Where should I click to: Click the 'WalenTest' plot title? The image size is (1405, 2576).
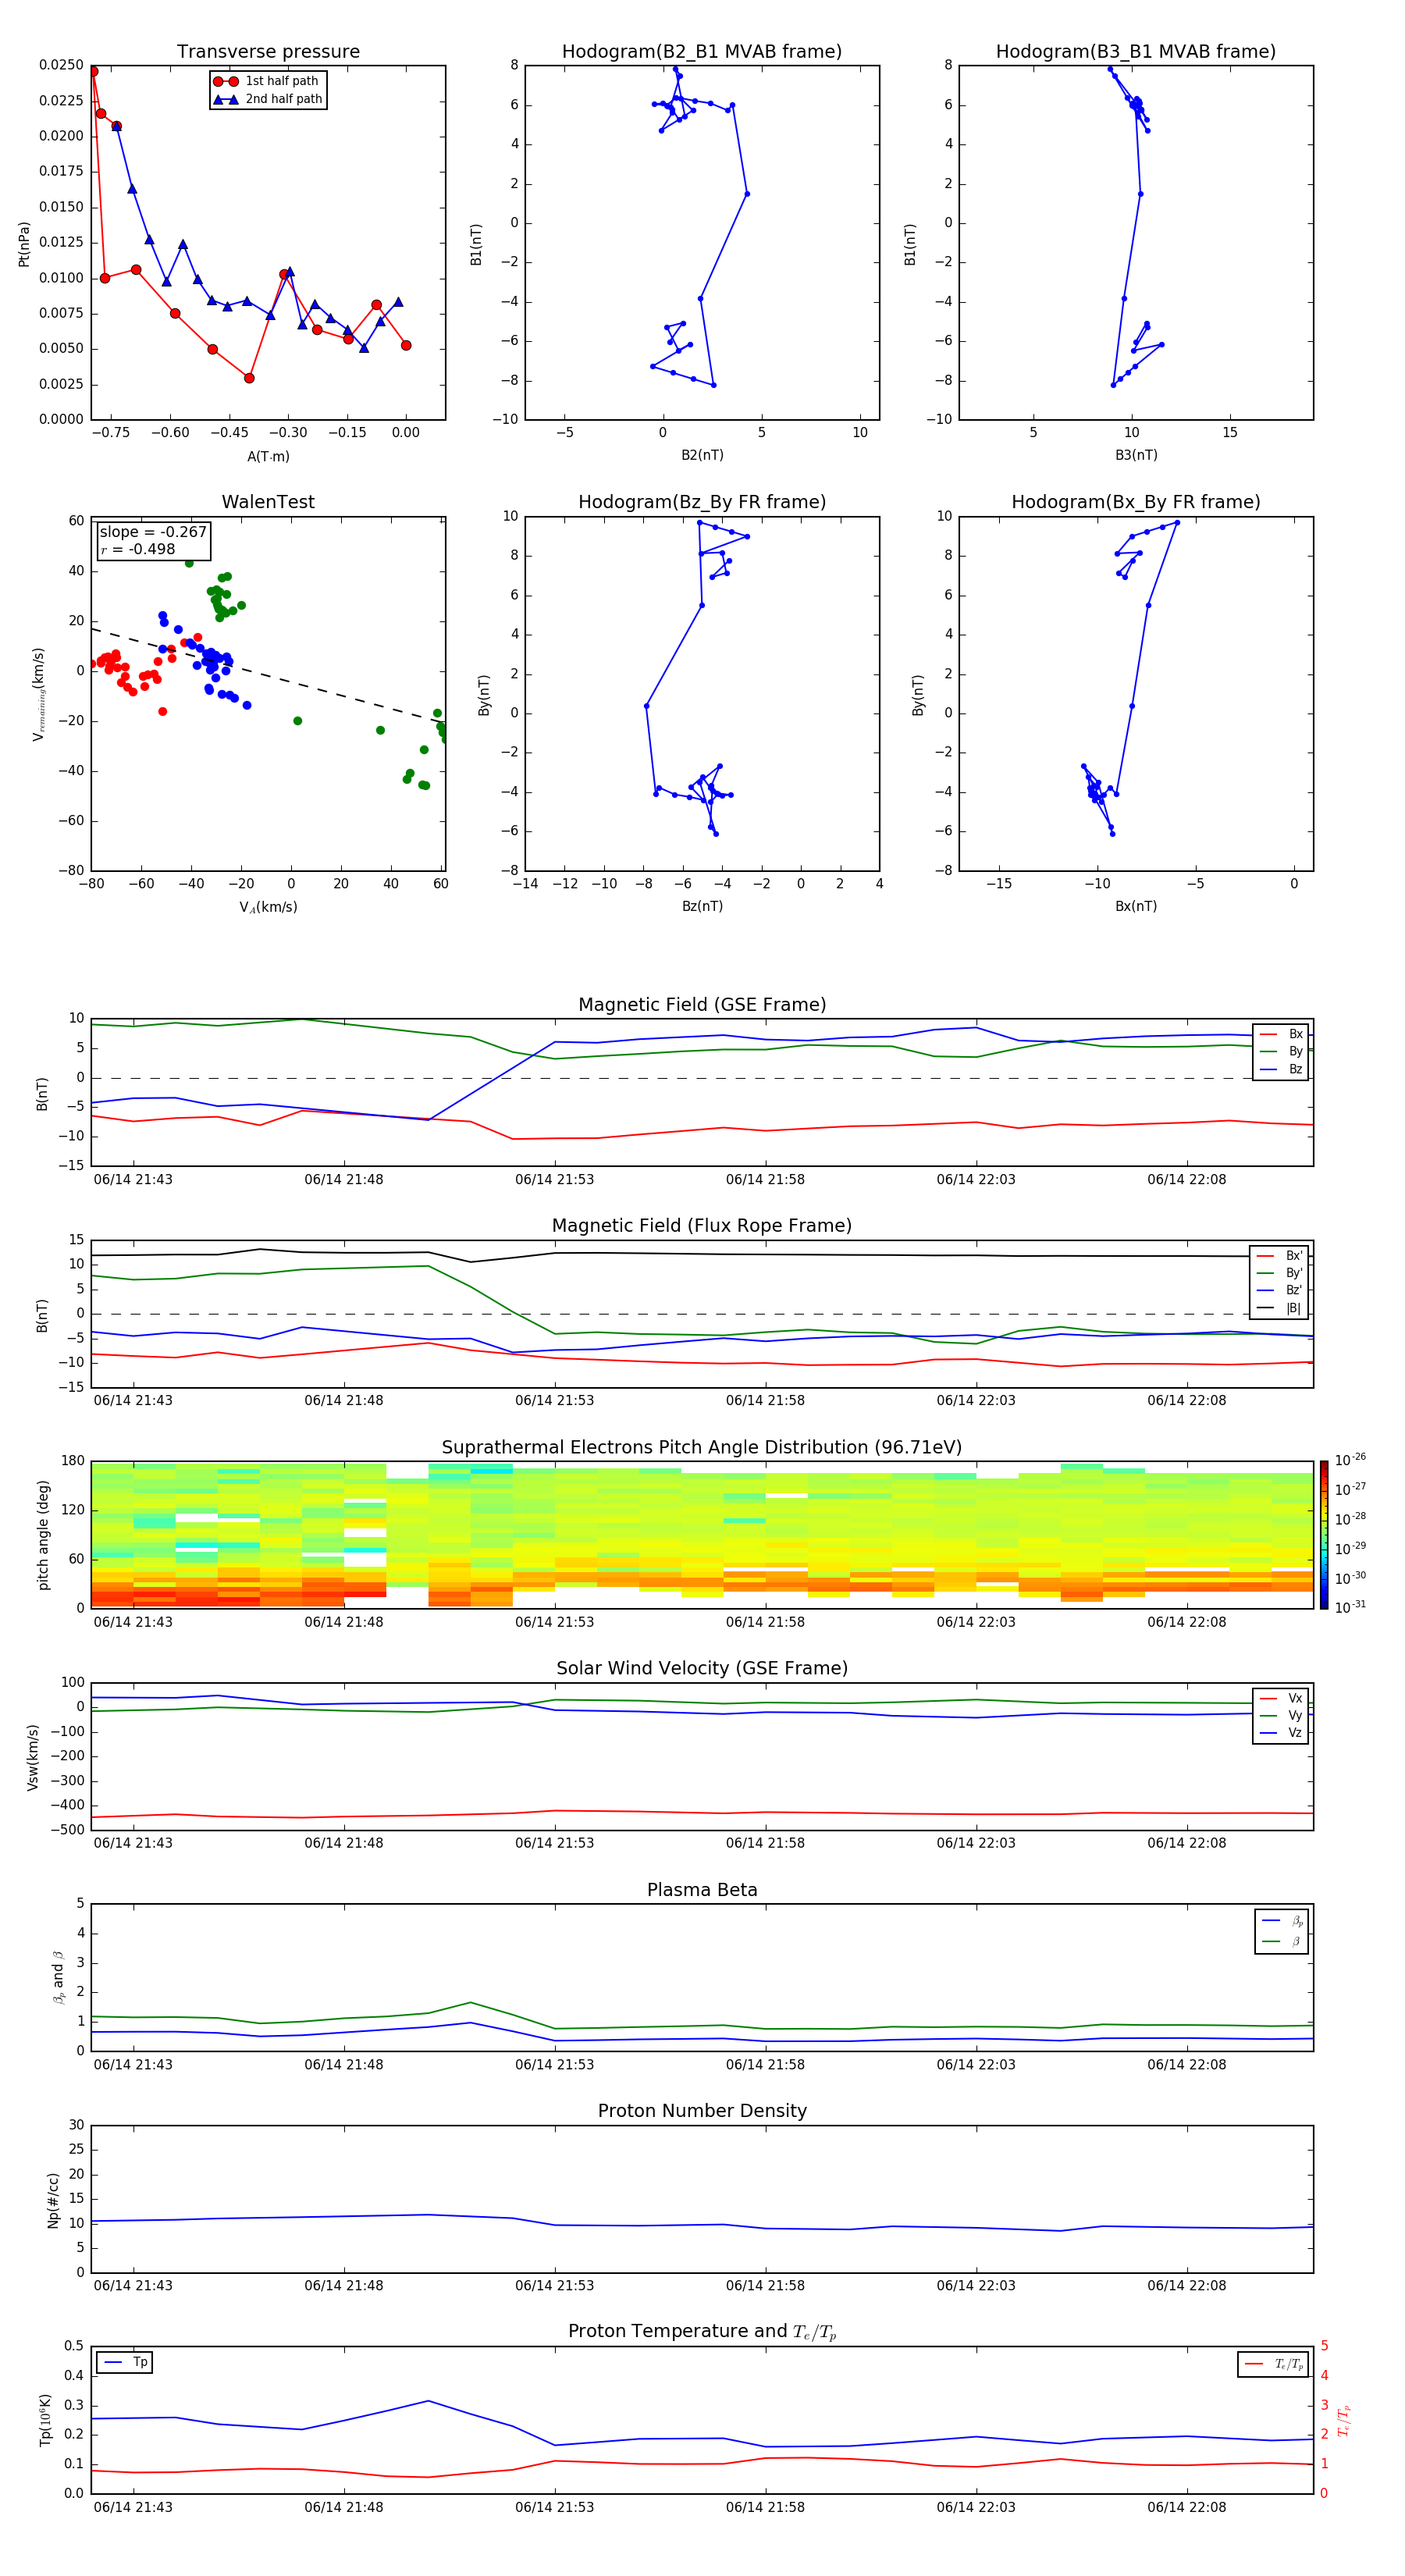(268, 502)
